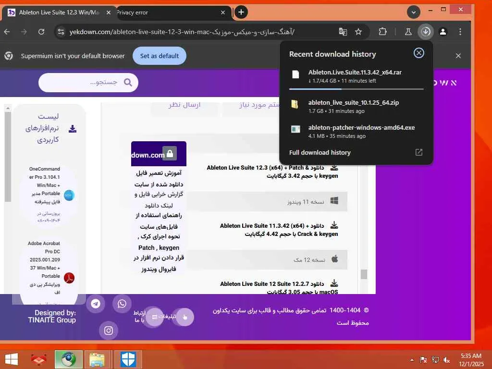Open ableton_live_suite_10.1.25_64.zip download entry
Viewport: 492px width, 369px height.
[356, 106]
